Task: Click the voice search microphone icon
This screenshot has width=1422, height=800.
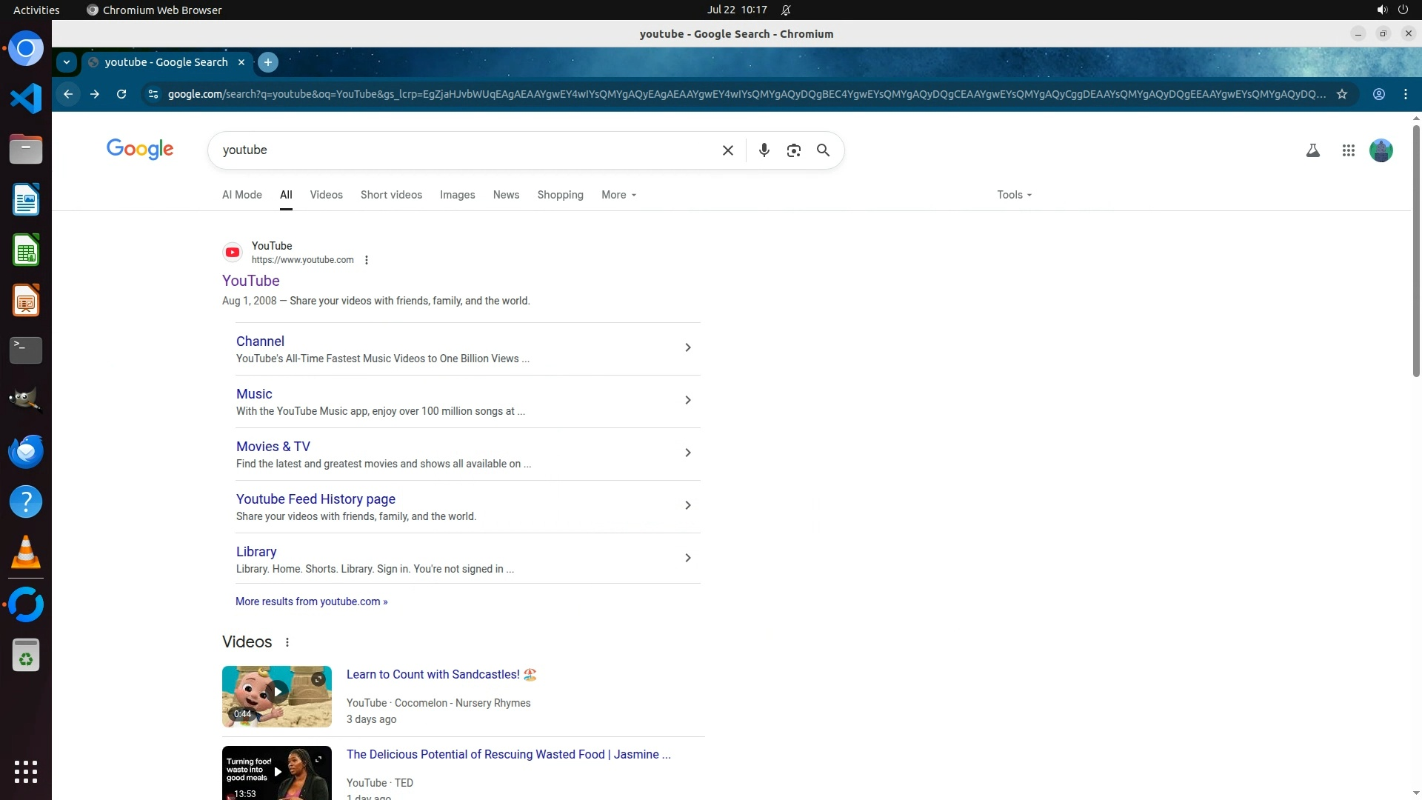Action: [x=764, y=150]
